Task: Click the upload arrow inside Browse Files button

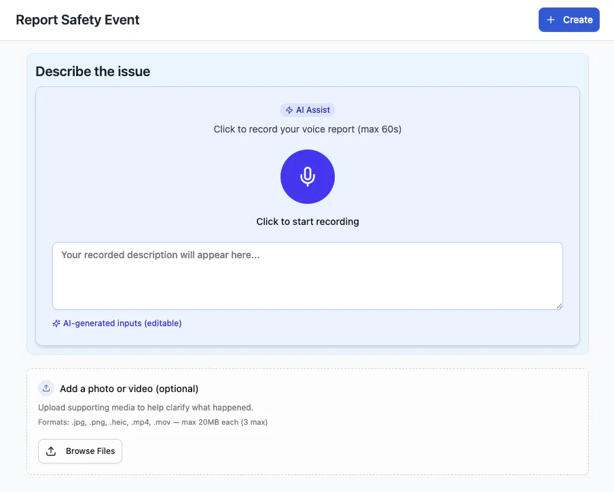Action: tap(51, 451)
